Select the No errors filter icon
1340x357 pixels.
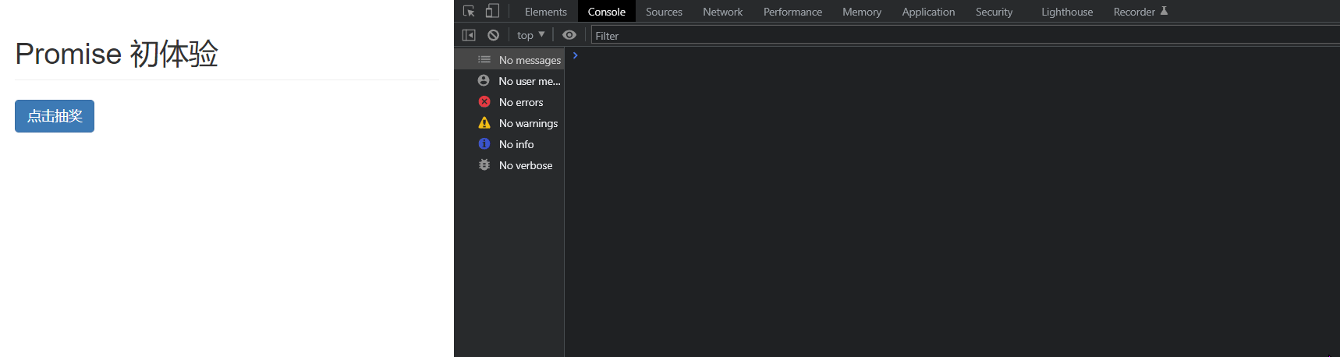(x=484, y=102)
